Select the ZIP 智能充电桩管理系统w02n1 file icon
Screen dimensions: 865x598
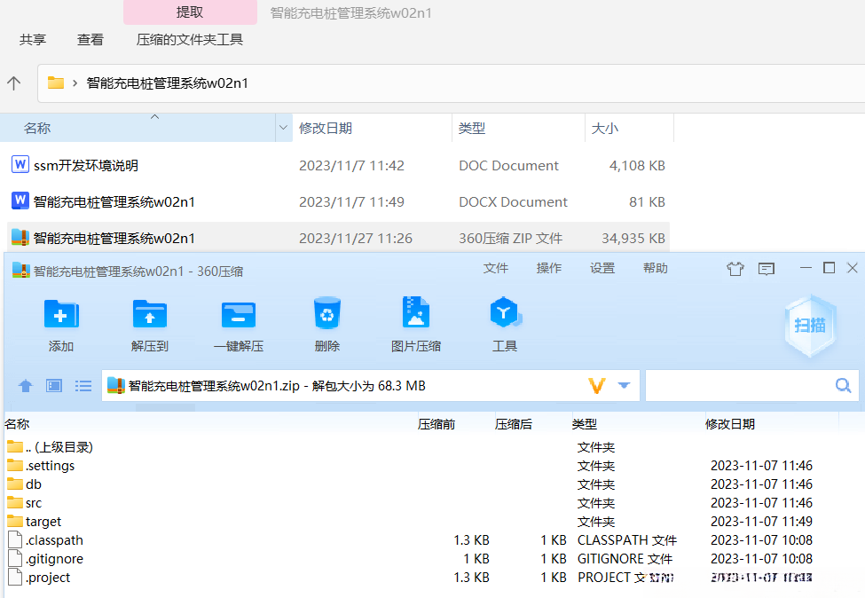[x=20, y=237]
